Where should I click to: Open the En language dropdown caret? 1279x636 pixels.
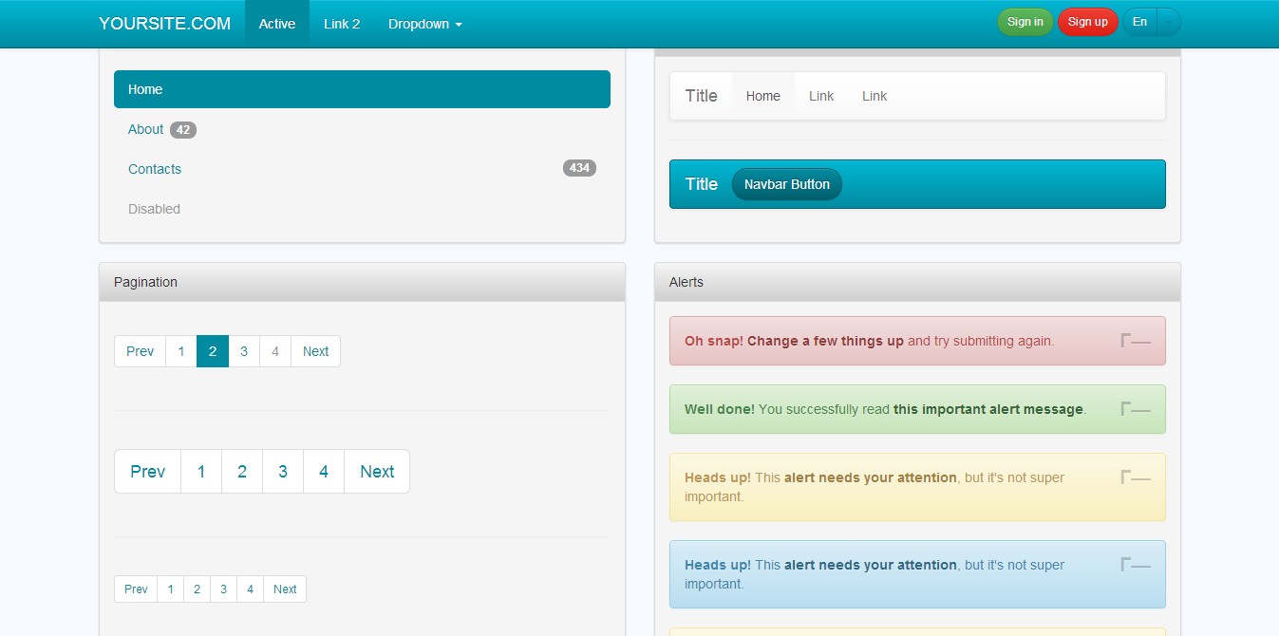(x=1170, y=22)
